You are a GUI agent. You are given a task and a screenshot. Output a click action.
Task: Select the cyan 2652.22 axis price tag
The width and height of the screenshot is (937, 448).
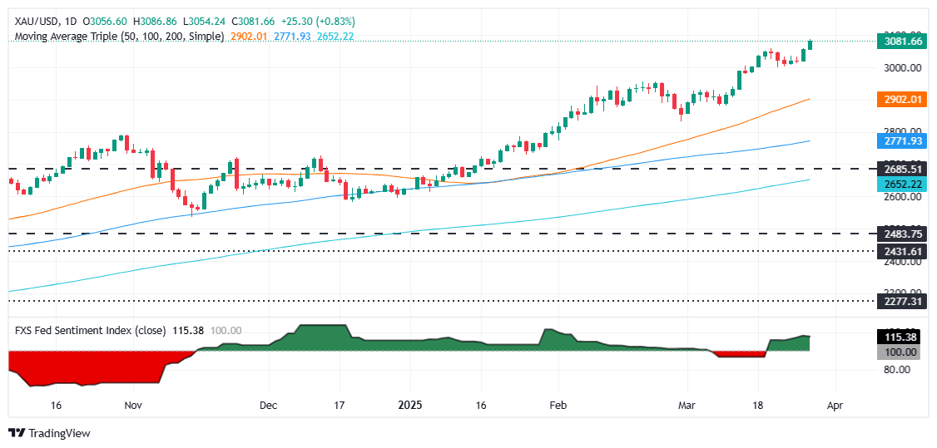coord(903,184)
